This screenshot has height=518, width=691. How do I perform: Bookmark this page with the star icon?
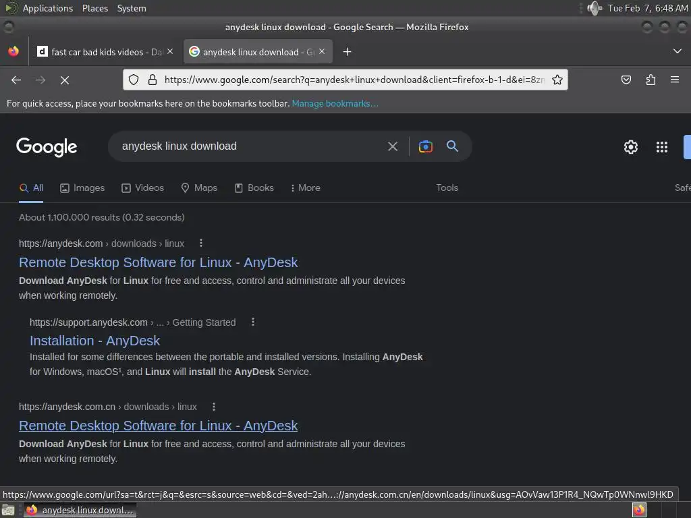coord(557,80)
